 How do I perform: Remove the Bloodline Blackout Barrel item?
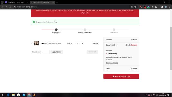coord(32,43)
